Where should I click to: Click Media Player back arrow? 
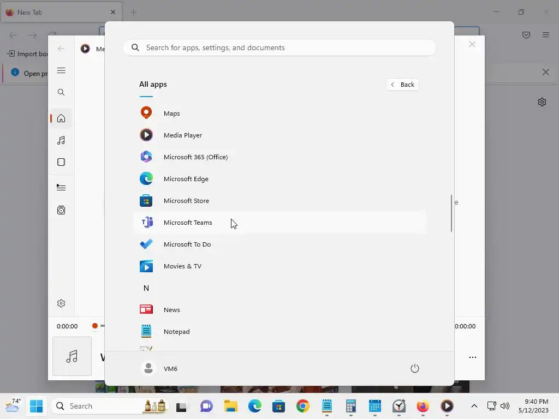click(x=61, y=49)
